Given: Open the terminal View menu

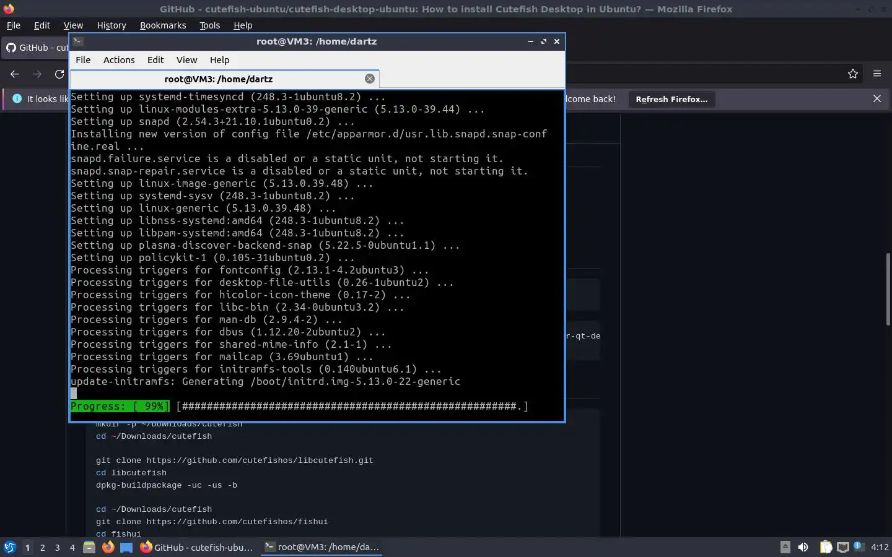Looking at the screenshot, I should point(186,60).
